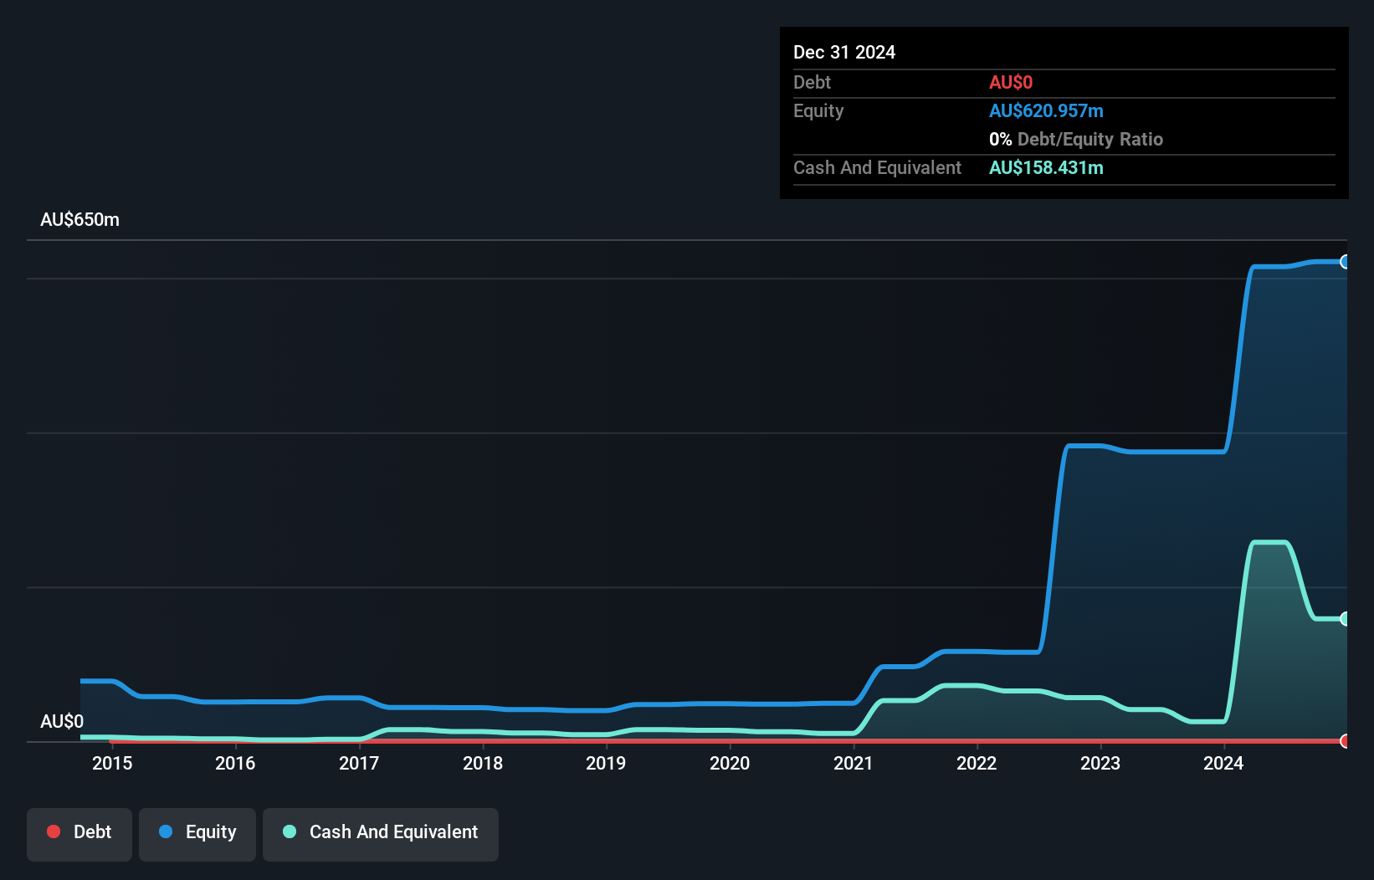Viewport: 1374px width, 880px height.
Task: Select the blue Equity endpoint marker
Action: coord(1345,262)
